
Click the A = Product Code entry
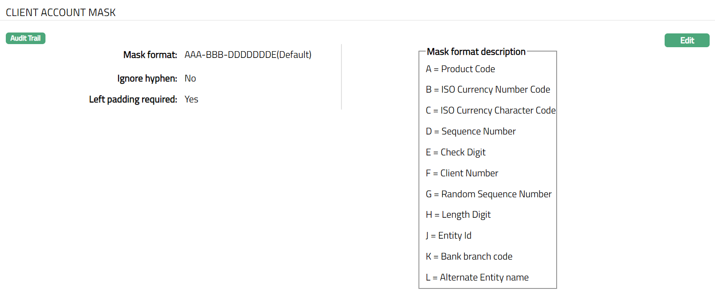(x=460, y=69)
